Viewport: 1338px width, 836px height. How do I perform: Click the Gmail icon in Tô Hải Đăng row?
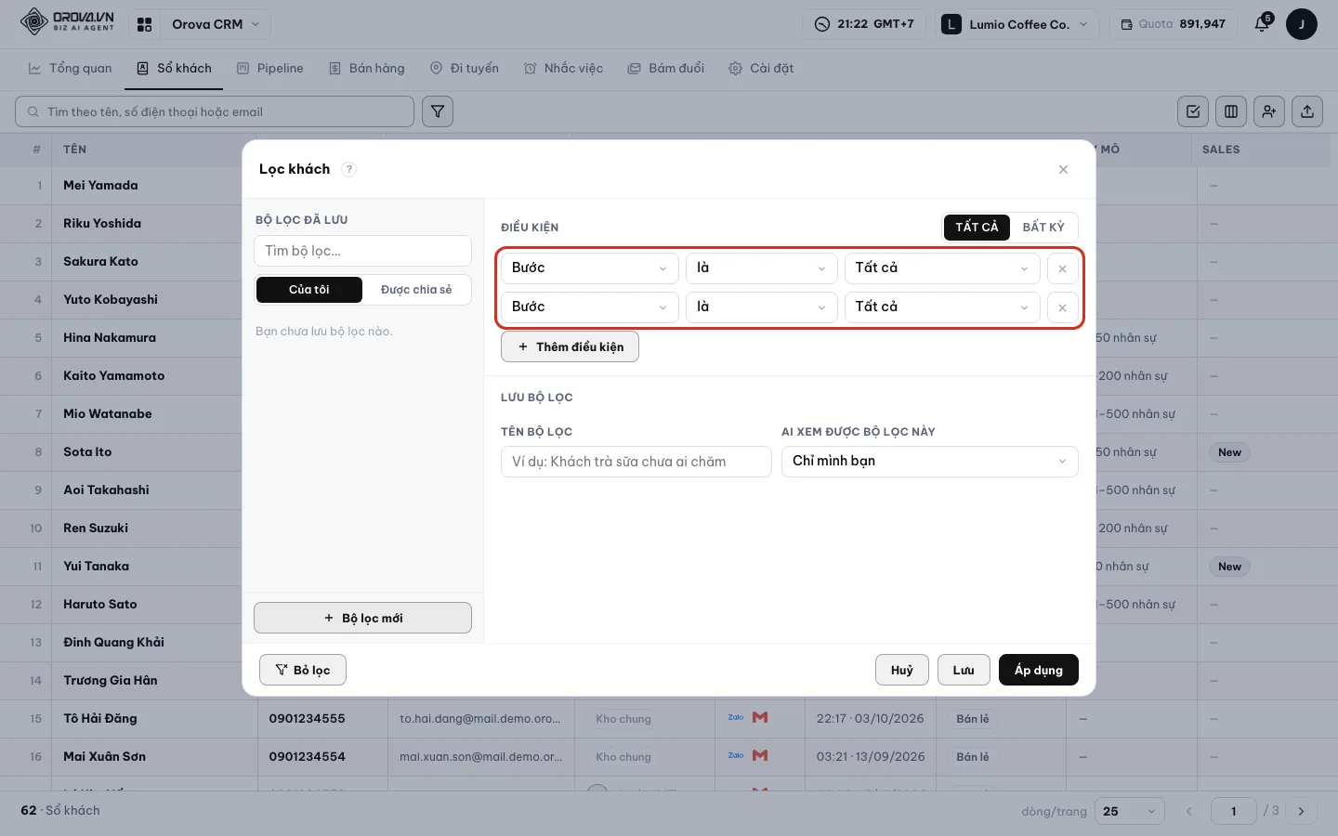click(x=760, y=717)
